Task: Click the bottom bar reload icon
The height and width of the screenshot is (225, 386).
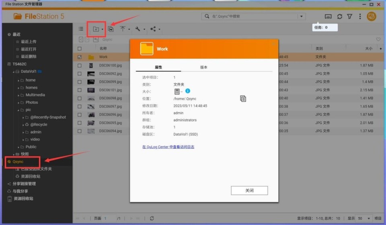Action: [152, 218]
